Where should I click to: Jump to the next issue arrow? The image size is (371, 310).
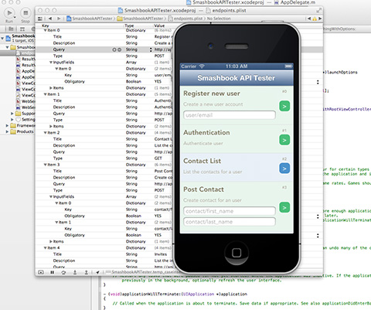click(320, 19)
